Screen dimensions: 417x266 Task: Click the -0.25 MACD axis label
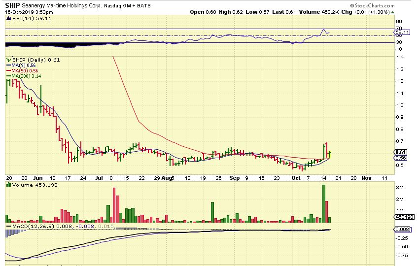pos(402,238)
